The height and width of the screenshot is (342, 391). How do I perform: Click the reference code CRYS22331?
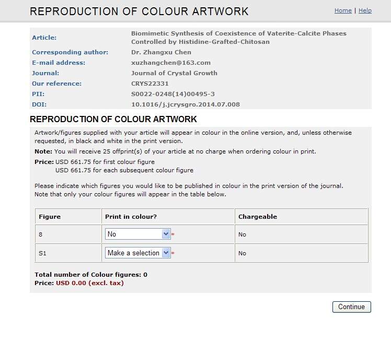[150, 84]
